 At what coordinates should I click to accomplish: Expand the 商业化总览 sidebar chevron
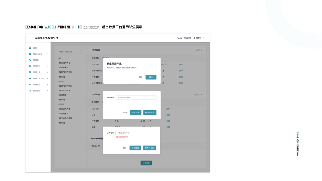pyautogui.click(x=47, y=54)
